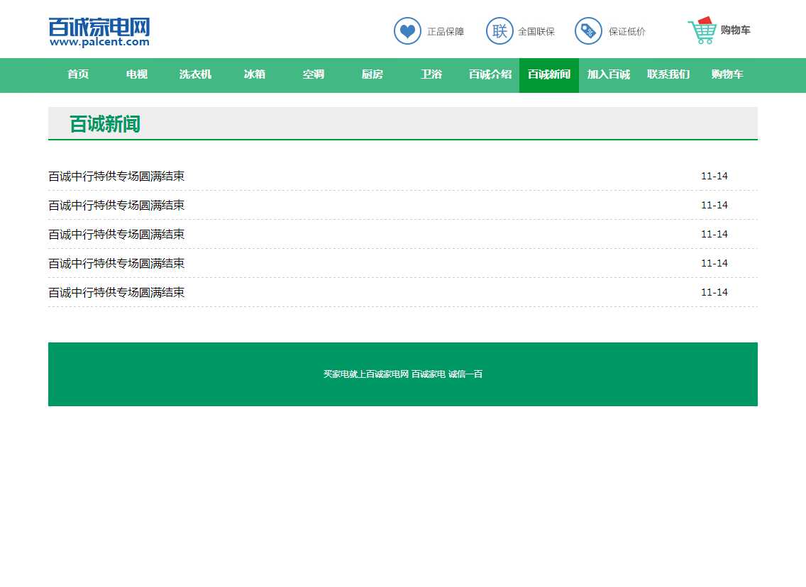This screenshot has height=587, width=806.
Task: Open the 百诚介绍 page
Action: pyautogui.click(x=490, y=74)
